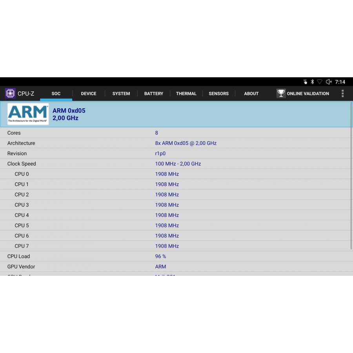Click the status bar clock 7:14

click(x=340, y=82)
